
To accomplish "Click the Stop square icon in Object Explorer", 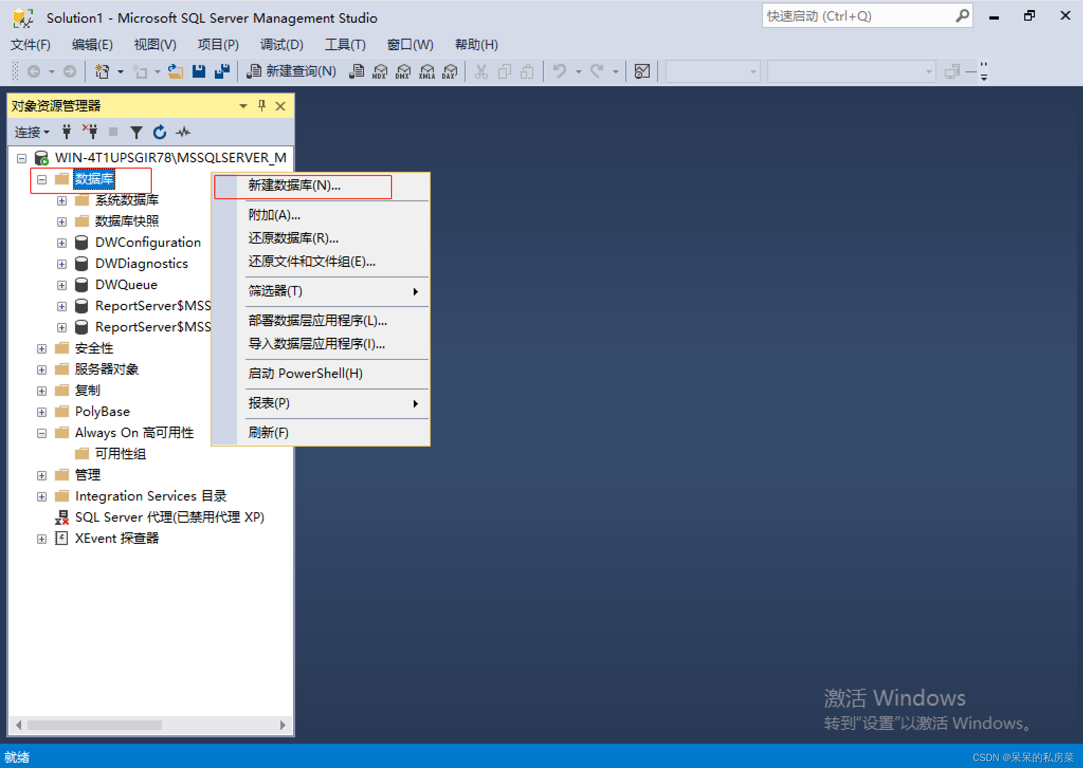I will point(113,132).
